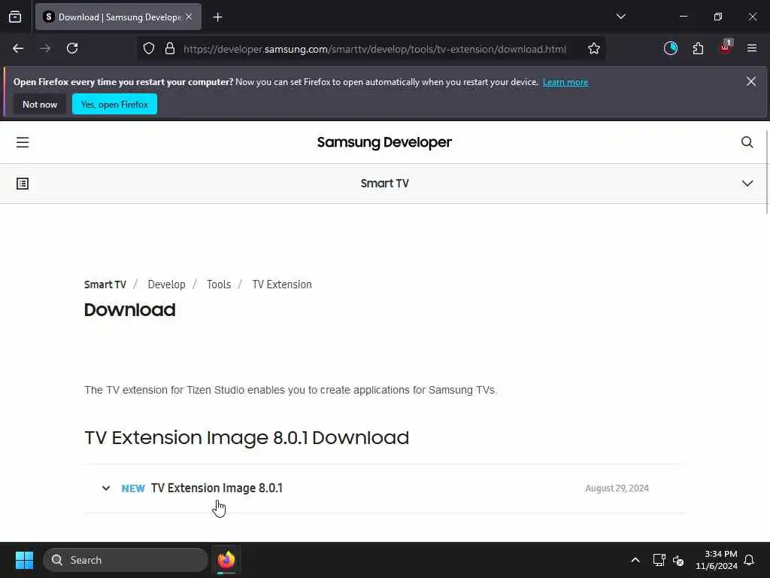The height and width of the screenshot is (578, 770).
Task: Expand the TV Extension Image 8.0.1 chevron
Action: click(105, 488)
